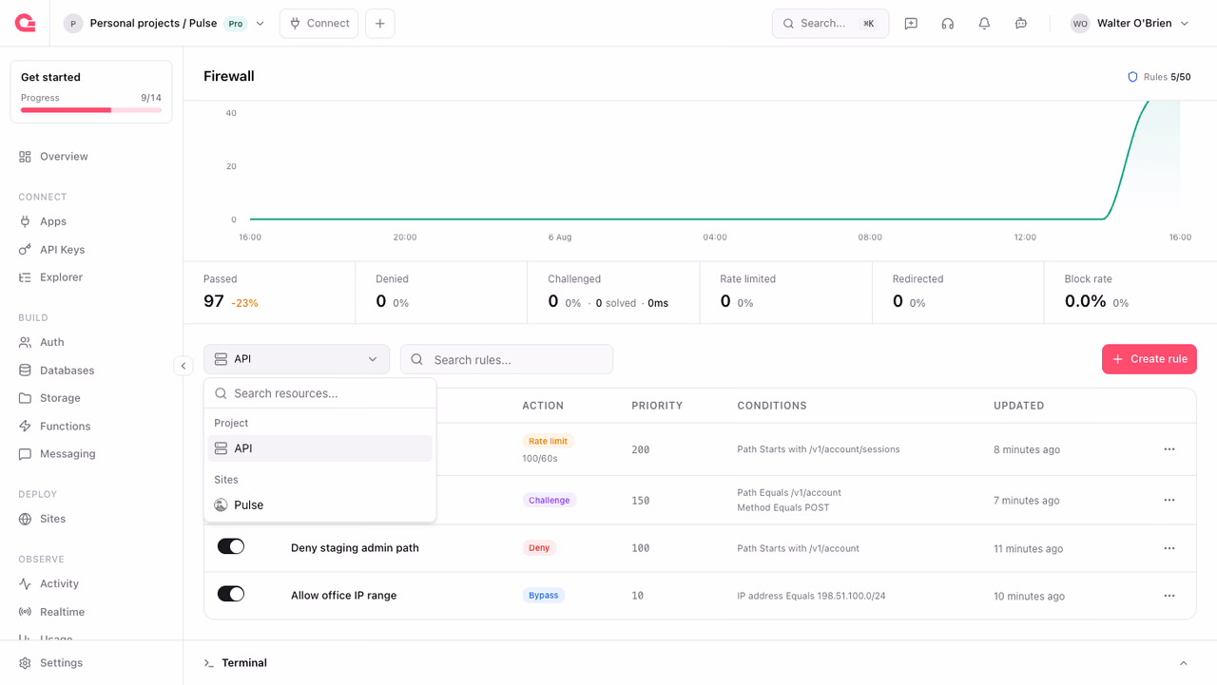This screenshot has width=1217, height=685.
Task: Toggle the Allow office IP range rule
Action: click(231, 594)
